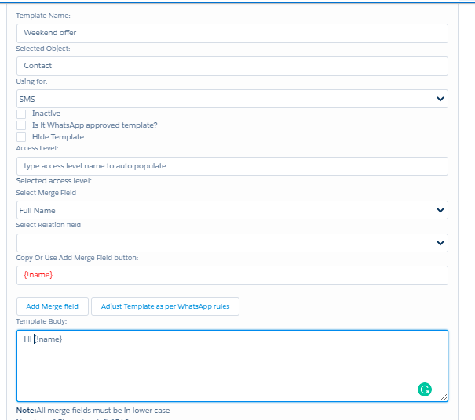Click the Grammarly icon in Template Body
This screenshot has height=420, width=475.
(425, 389)
